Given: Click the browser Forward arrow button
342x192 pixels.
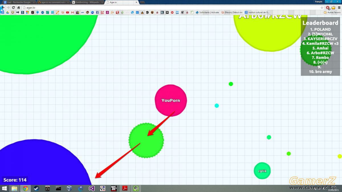Looking at the screenshot, I should (8, 8).
